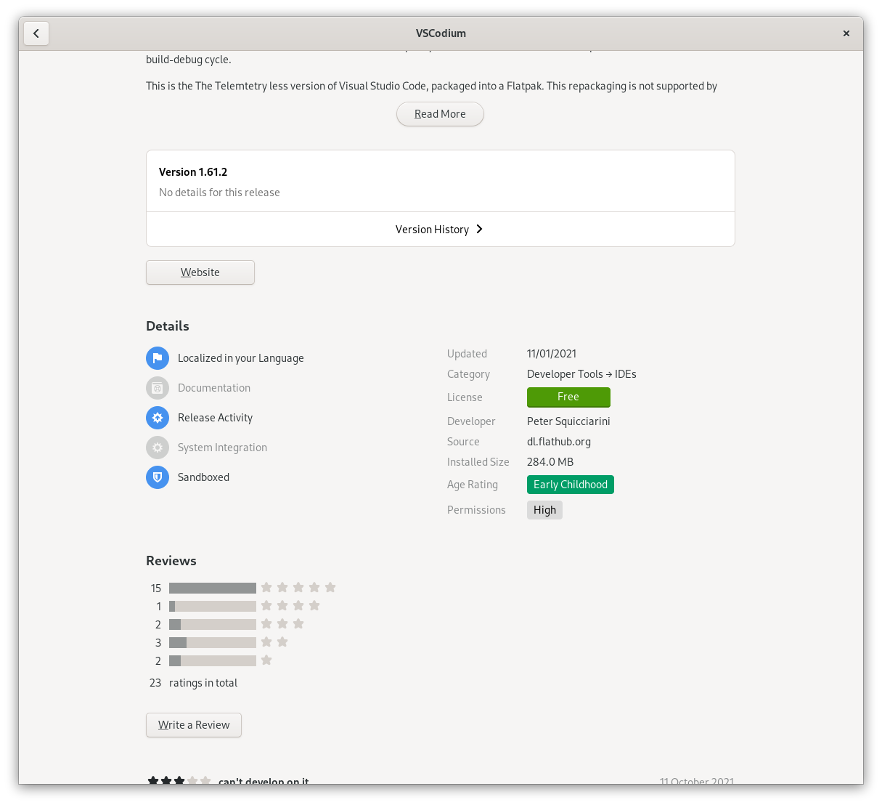The image size is (882, 805).
Task: Click the Read More button
Action: coord(440,114)
